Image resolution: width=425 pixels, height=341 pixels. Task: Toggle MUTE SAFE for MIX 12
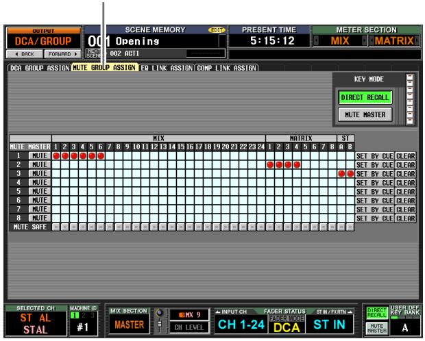click(x=154, y=227)
